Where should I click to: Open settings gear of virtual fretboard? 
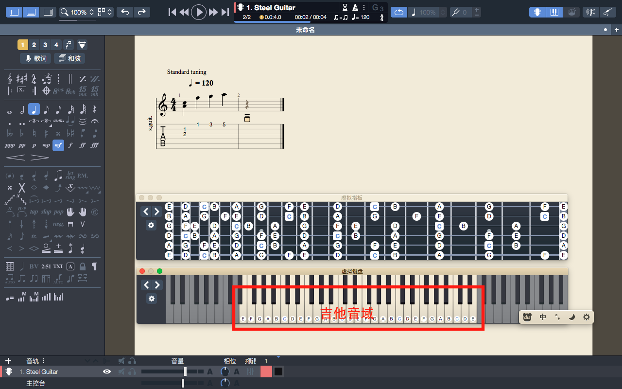[x=151, y=225]
